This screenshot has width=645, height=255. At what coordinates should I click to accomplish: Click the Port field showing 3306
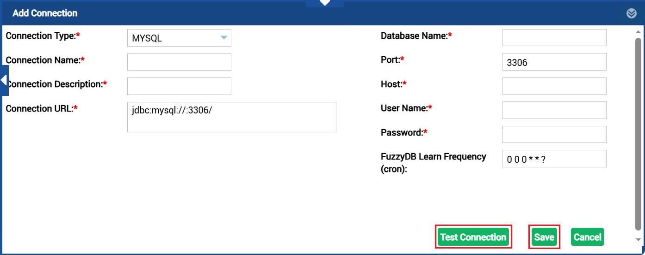pos(554,62)
